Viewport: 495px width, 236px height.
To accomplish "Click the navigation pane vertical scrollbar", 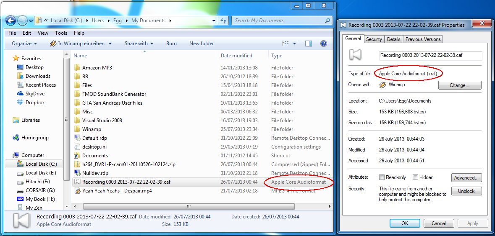I will pyautogui.click(x=66, y=119).
